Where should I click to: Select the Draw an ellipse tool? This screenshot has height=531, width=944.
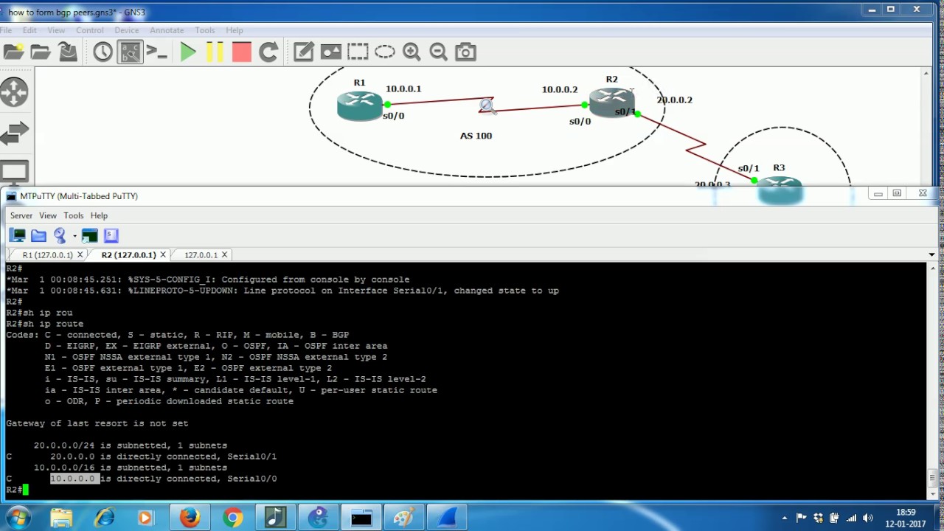385,52
